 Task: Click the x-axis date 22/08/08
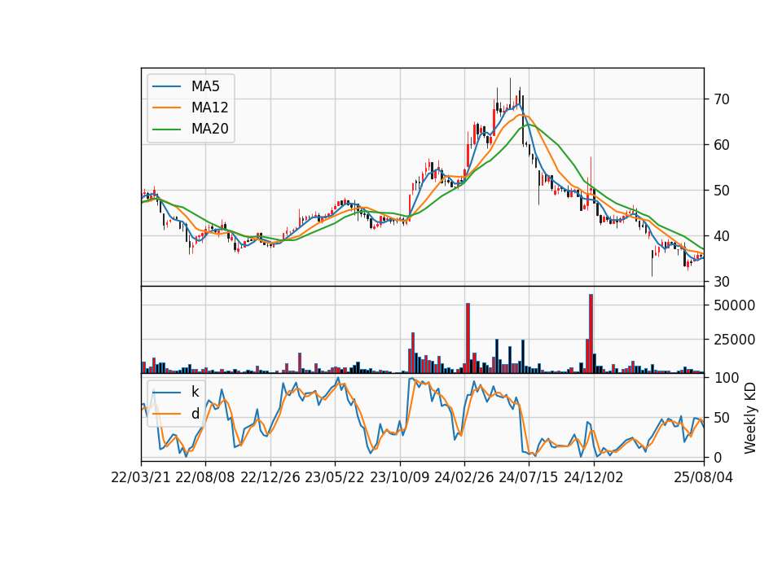pyautogui.click(x=205, y=477)
